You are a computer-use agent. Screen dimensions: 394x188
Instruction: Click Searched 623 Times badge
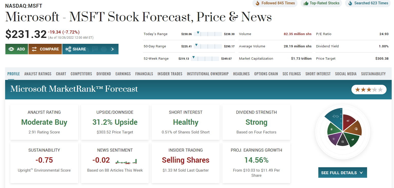368,3
